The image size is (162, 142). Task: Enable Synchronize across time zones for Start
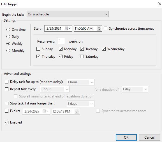pos(105,28)
